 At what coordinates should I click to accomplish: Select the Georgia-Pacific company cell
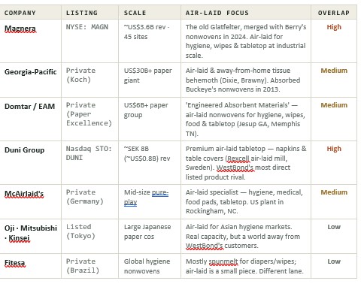click(31, 80)
